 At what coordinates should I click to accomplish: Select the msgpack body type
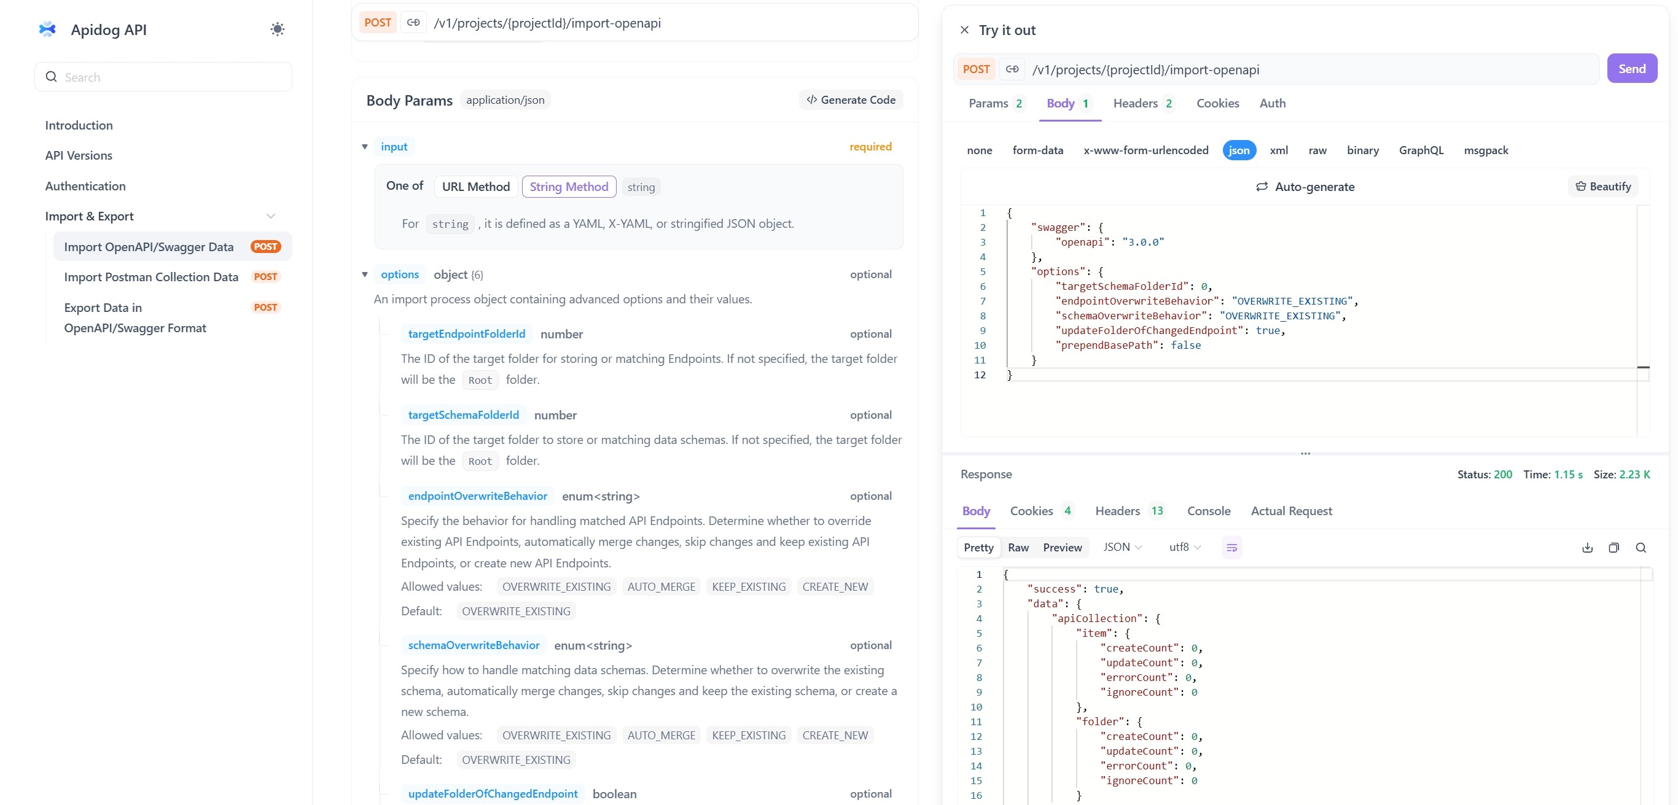(1486, 150)
